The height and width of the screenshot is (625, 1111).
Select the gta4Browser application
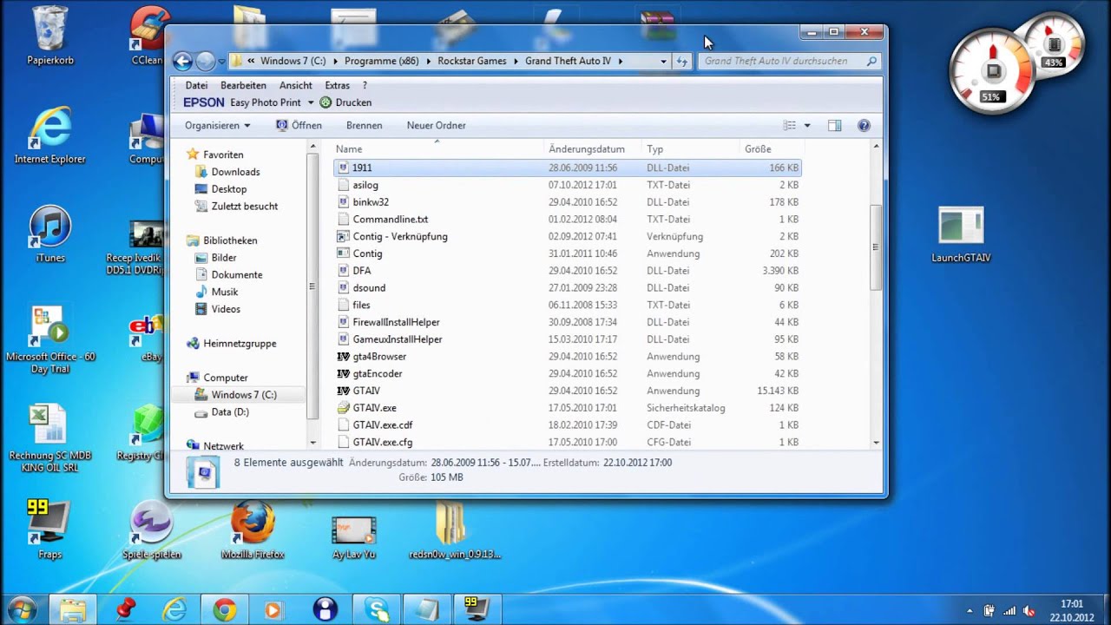coord(568,357)
